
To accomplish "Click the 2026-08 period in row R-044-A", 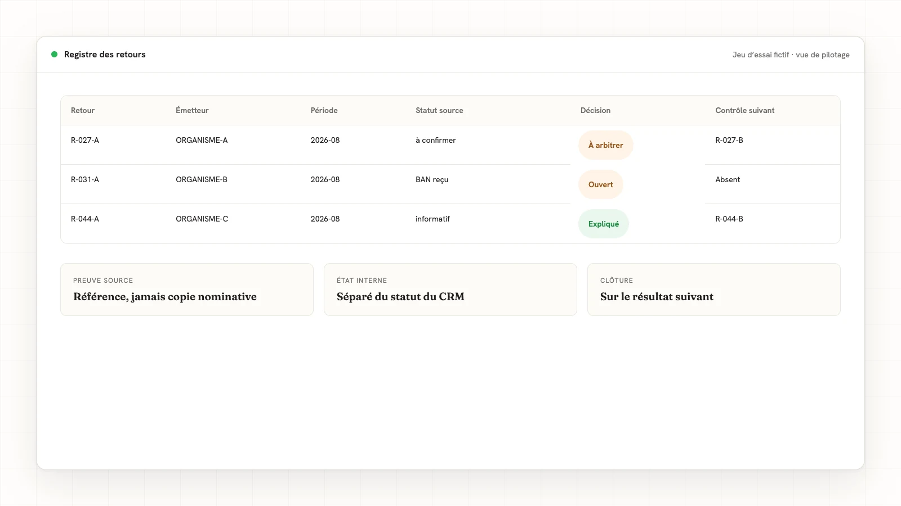I will click(325, 219).
